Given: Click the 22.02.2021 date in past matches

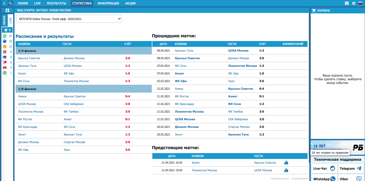Looking at the screenshot, I should pyautogui.click(x=163, y=89).
